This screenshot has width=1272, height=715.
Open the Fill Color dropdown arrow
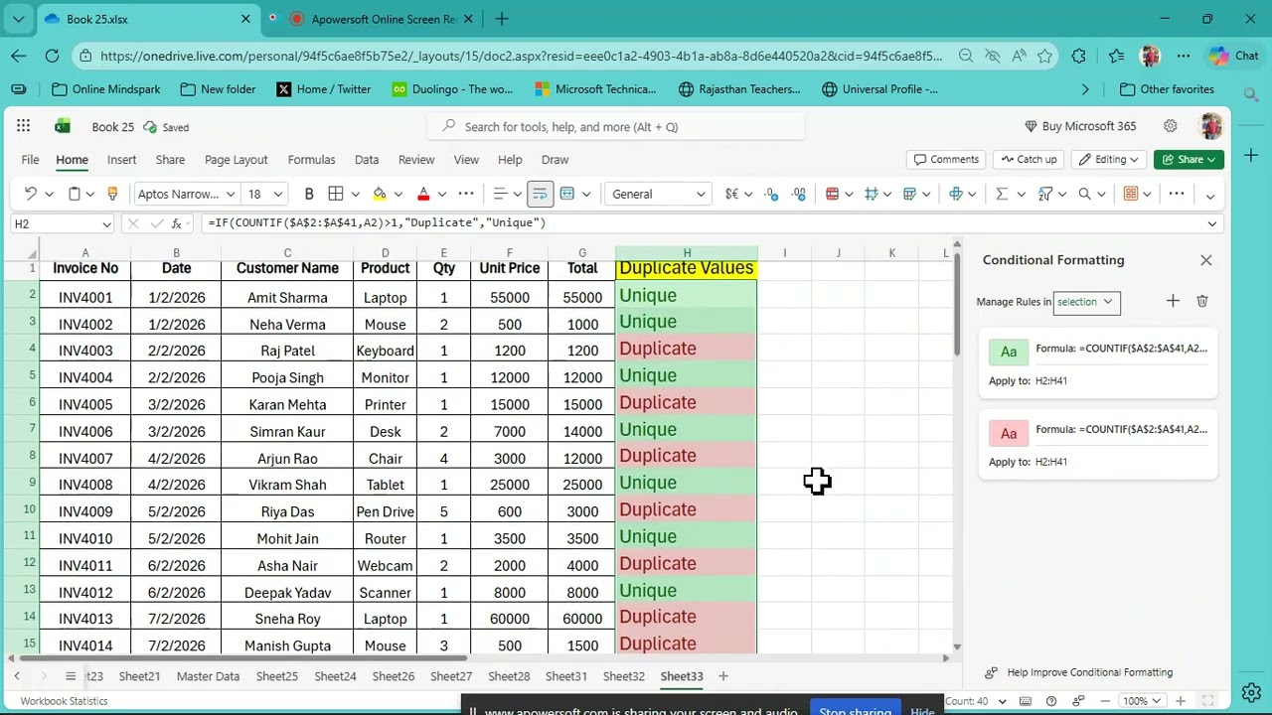(x=398, y=194)
